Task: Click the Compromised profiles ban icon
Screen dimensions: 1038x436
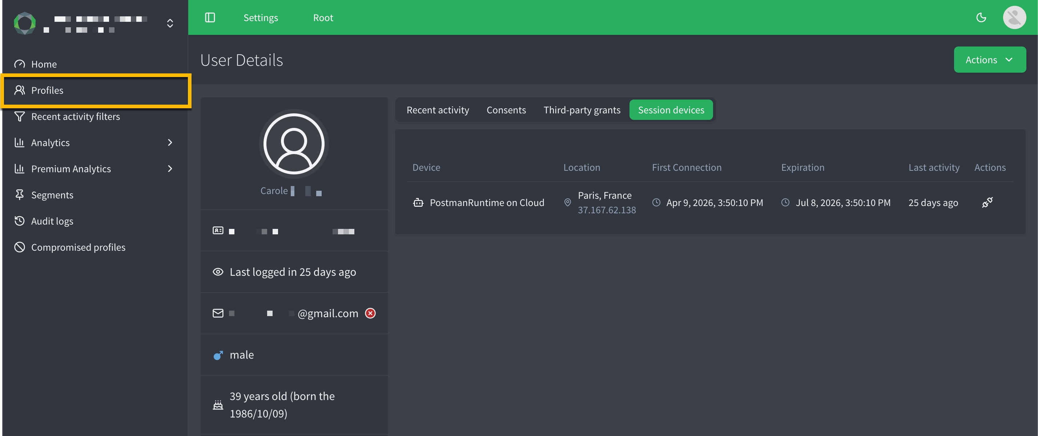Action: [x=19, y=247]
